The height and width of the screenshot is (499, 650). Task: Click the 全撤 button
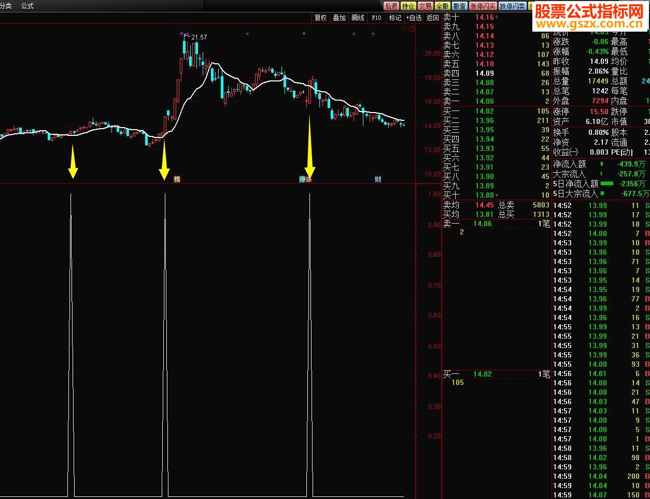coord(442,6)
